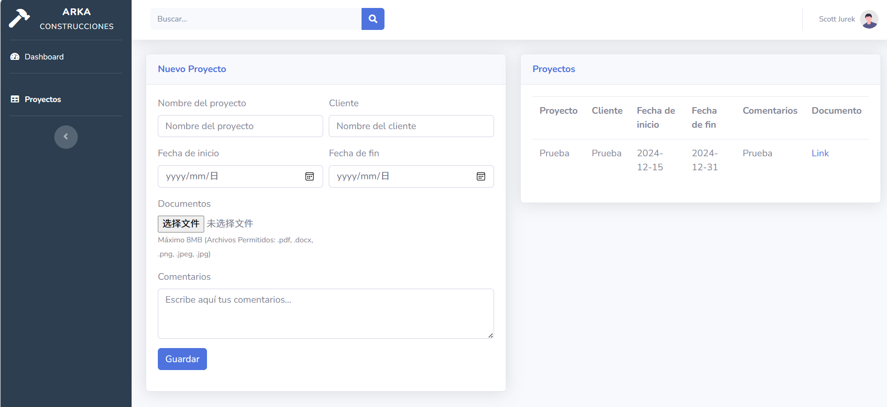Focus the Comentarios text area
Screen dimensions: 887x407
click(x=325, y=313)
